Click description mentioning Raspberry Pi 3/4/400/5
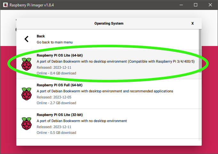Viewport: 218px width, 154px height. click(x=115, y=61)
